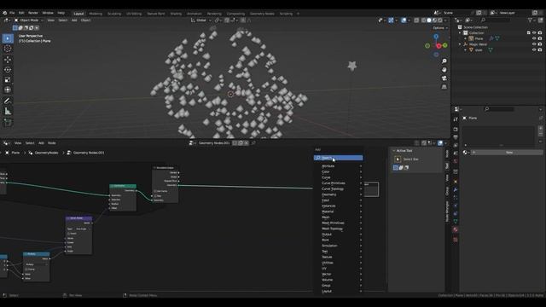Select the Move tool in viewport toolbar
The height and width of the screenshot is (307, 546).
(x=8, y=59)
